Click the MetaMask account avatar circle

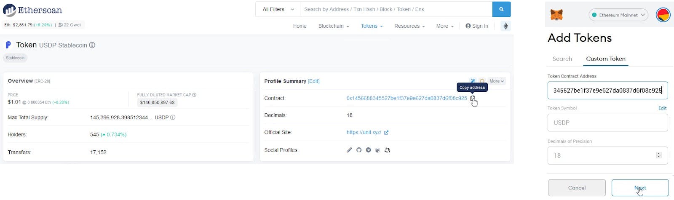(x=663, y=15)
